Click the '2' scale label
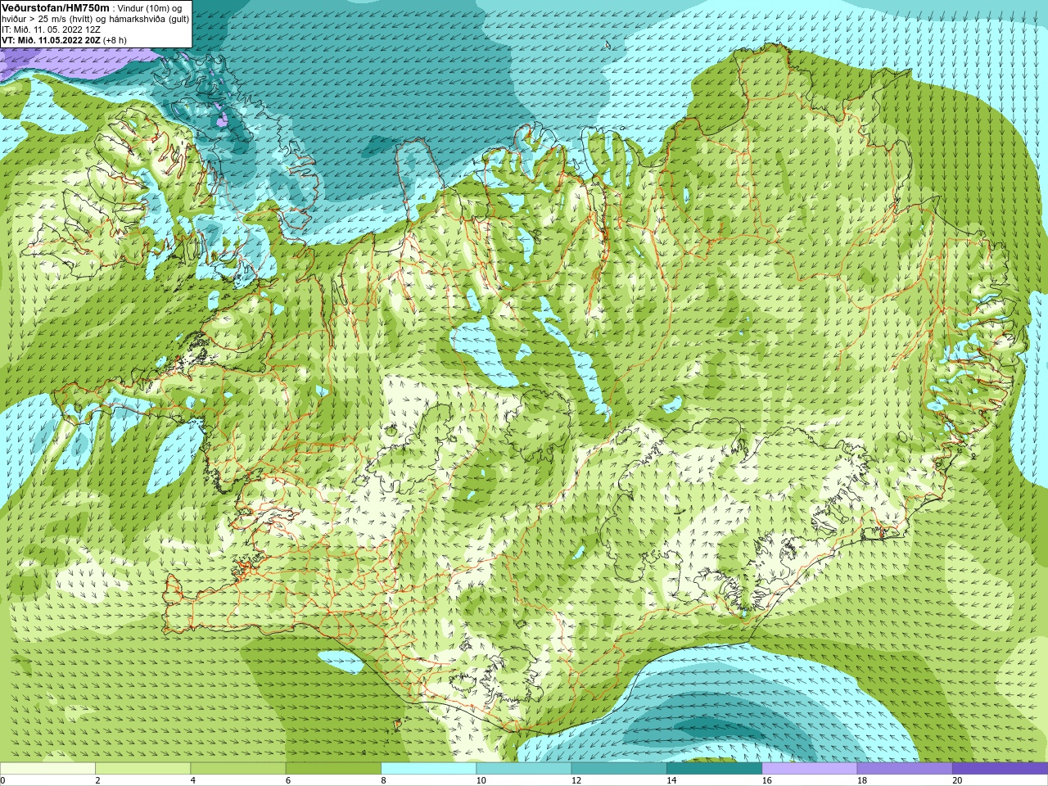The height and width of the screenshot is (786, 1048). 97,780
